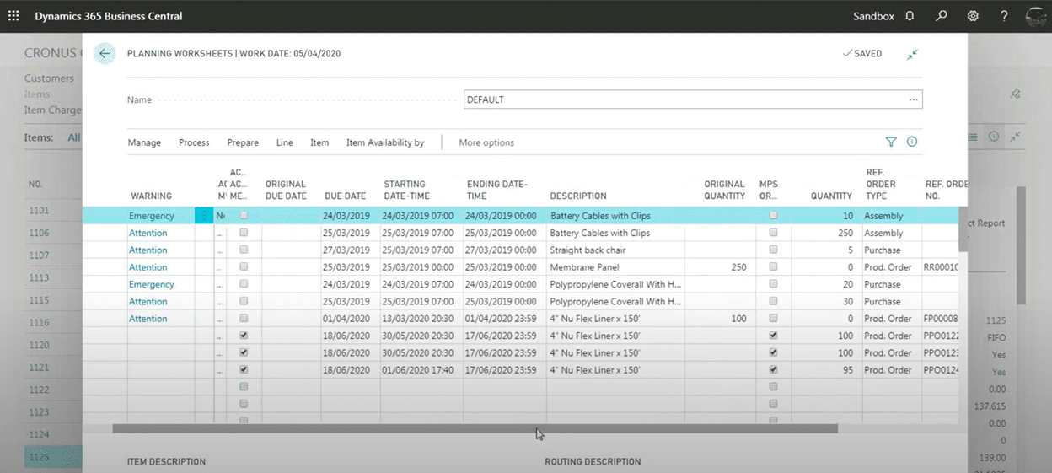Open the Line menu
This screenshot has width=1052, height=473.
point(285,142)
